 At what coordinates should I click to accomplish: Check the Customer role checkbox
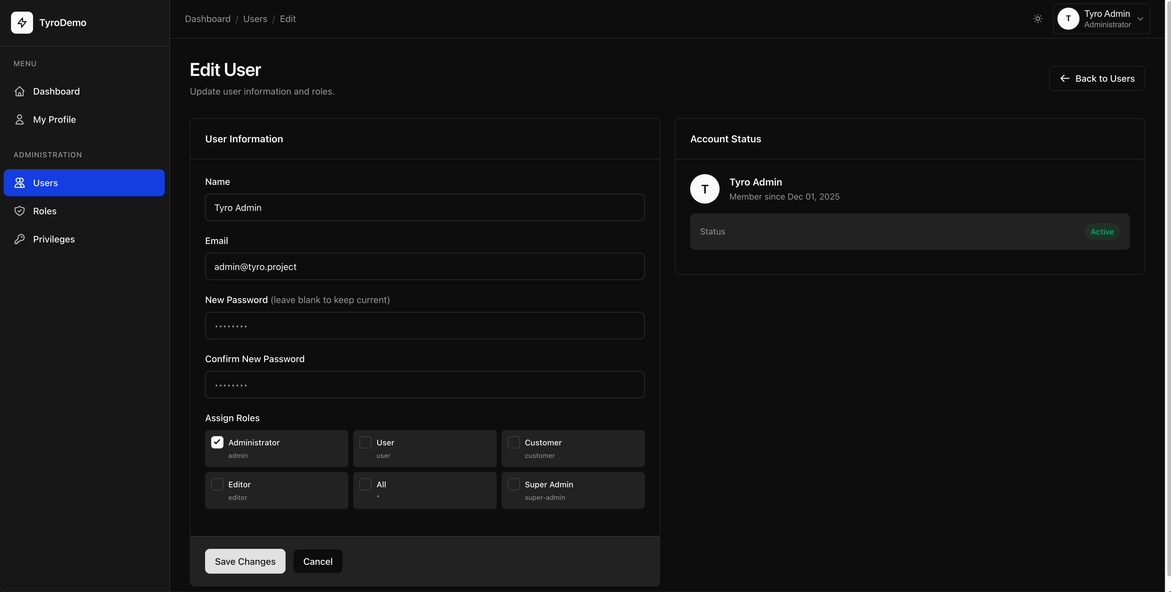point(514,442)
